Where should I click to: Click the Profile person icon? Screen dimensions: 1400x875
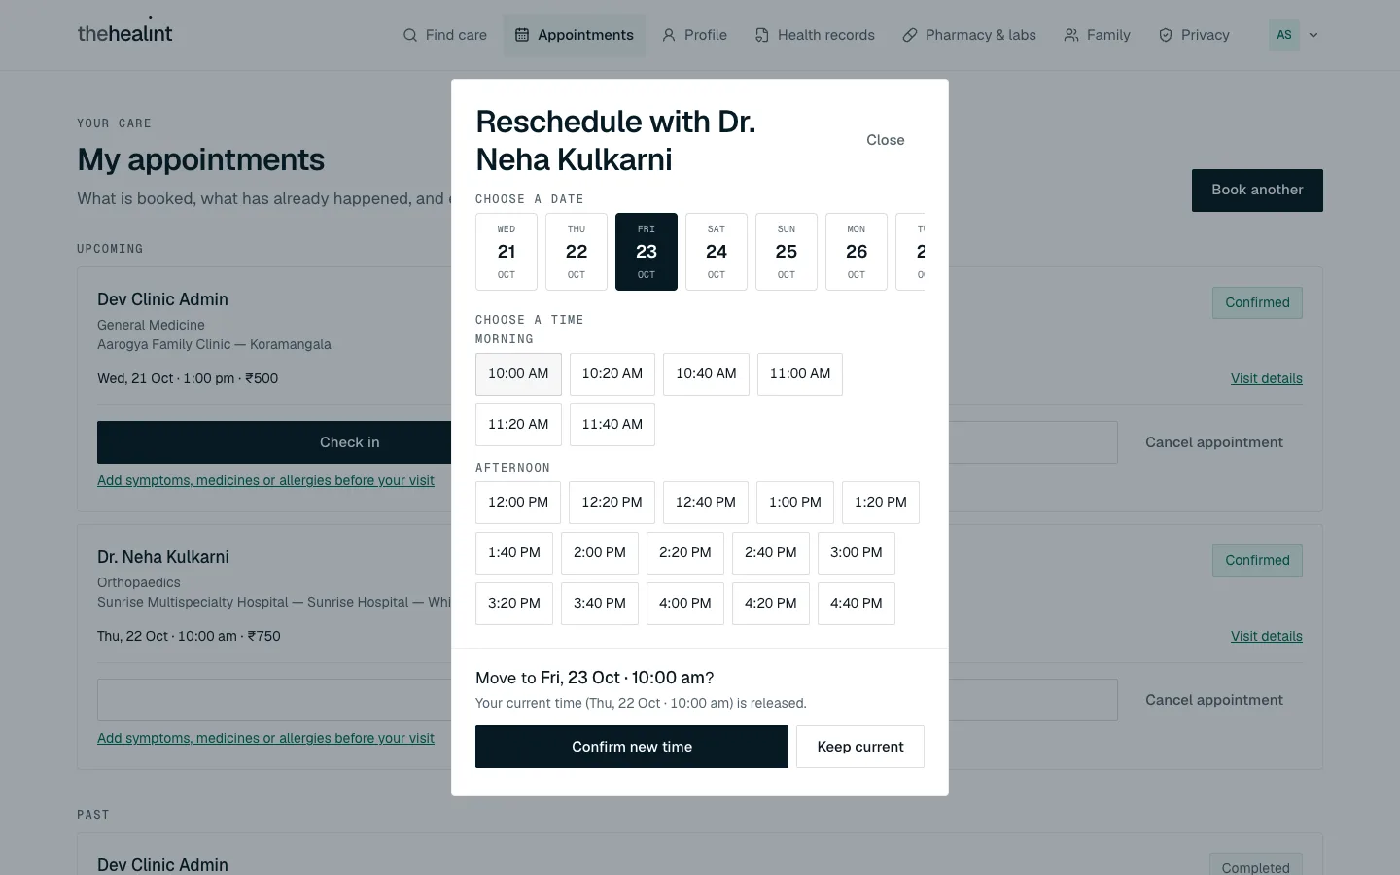point(669,35)
